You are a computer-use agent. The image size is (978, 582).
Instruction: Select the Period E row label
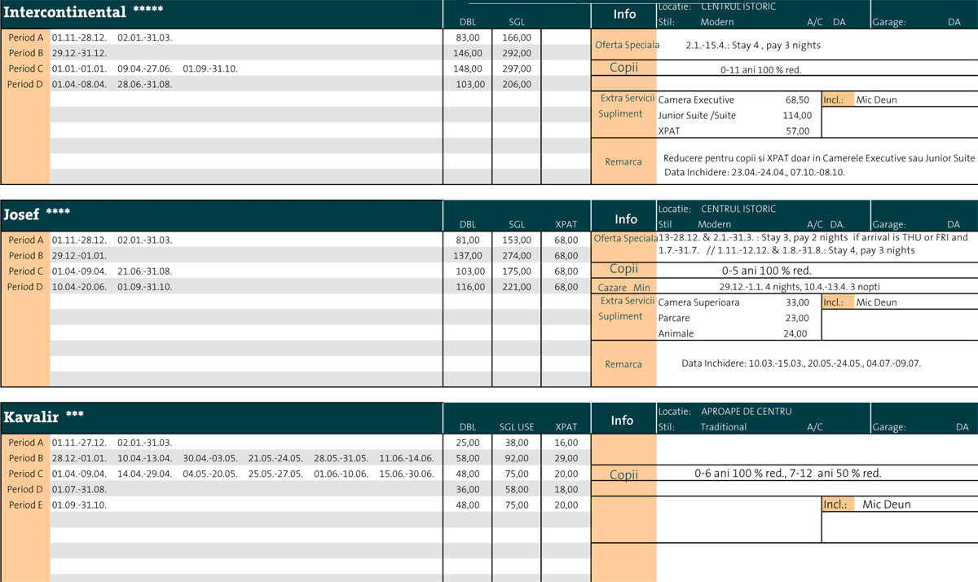25,505
